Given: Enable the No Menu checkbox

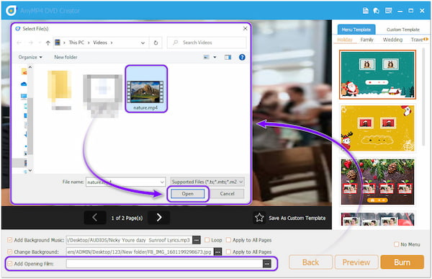Looking at the screenshot, I should [396, 244].
